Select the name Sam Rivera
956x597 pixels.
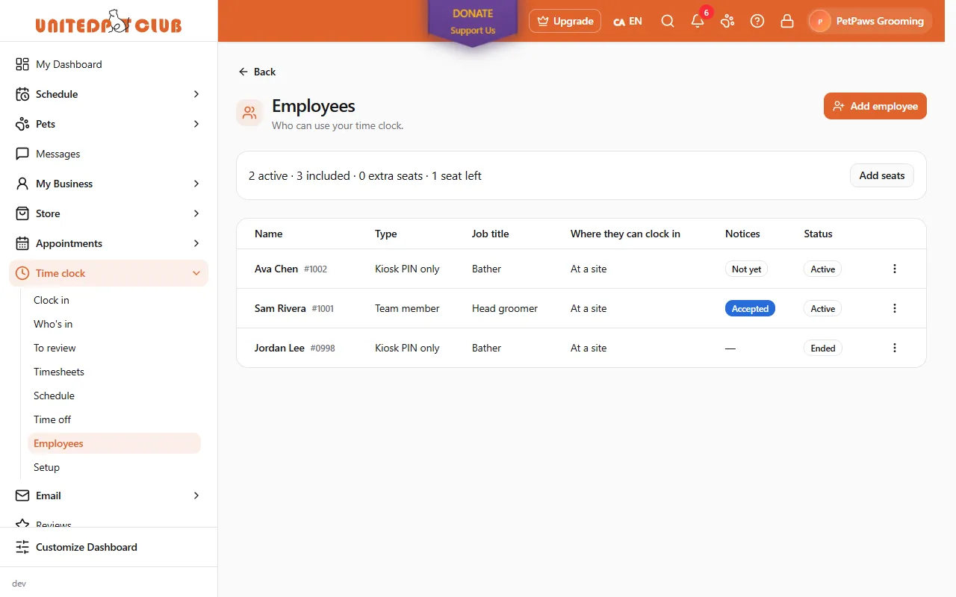tap(280, 308)
